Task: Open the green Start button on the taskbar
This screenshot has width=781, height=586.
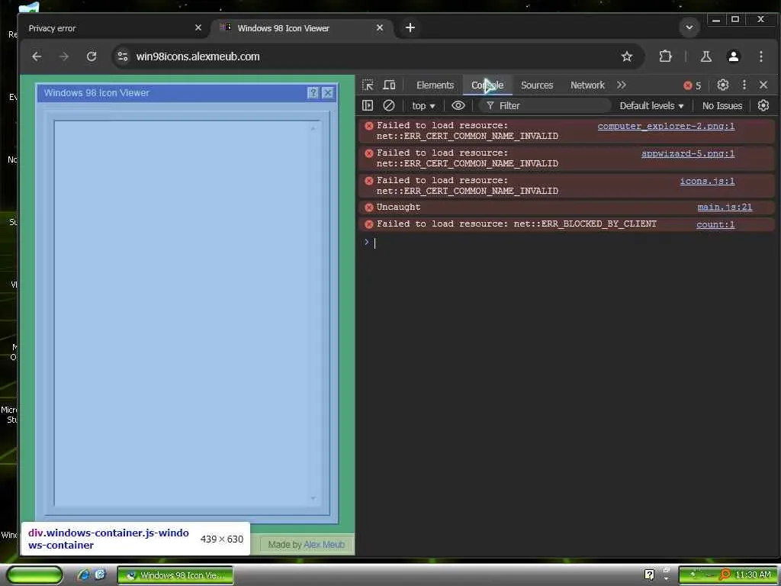Action: (x=34, y=575)
